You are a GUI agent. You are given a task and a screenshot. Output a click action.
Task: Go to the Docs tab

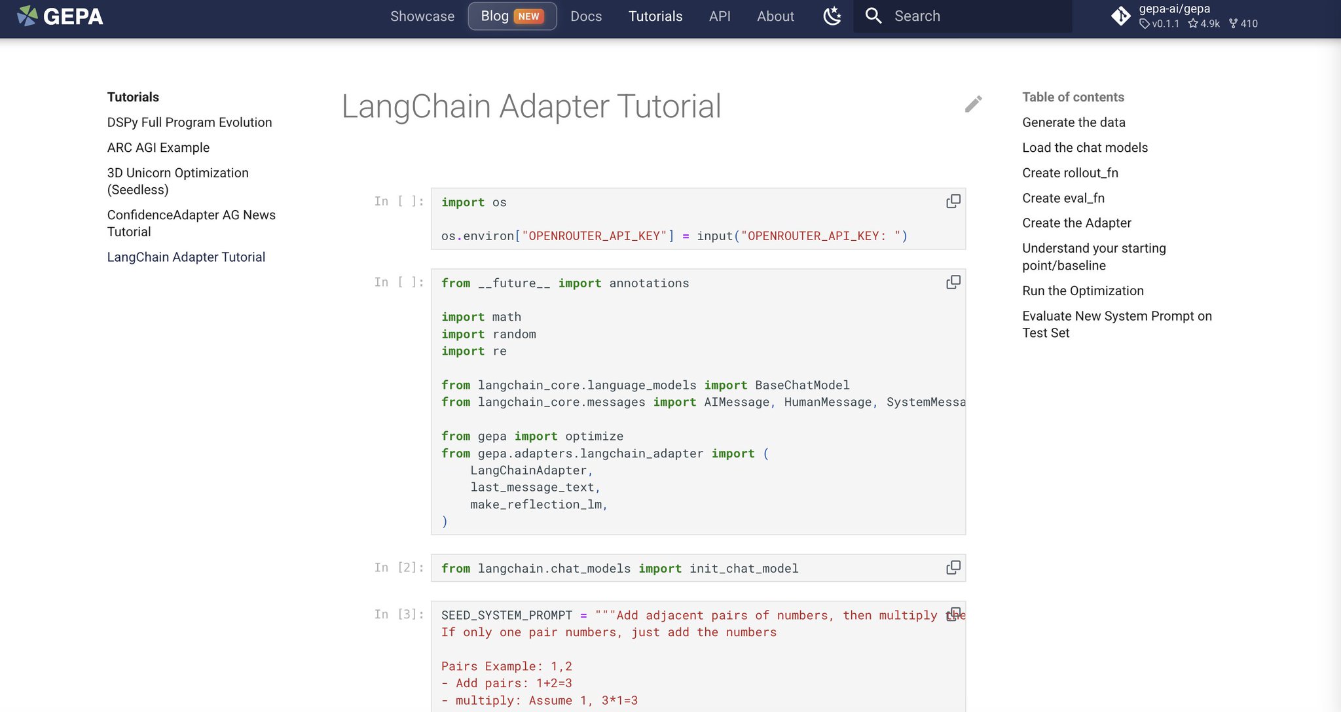(x=586, y=16)
